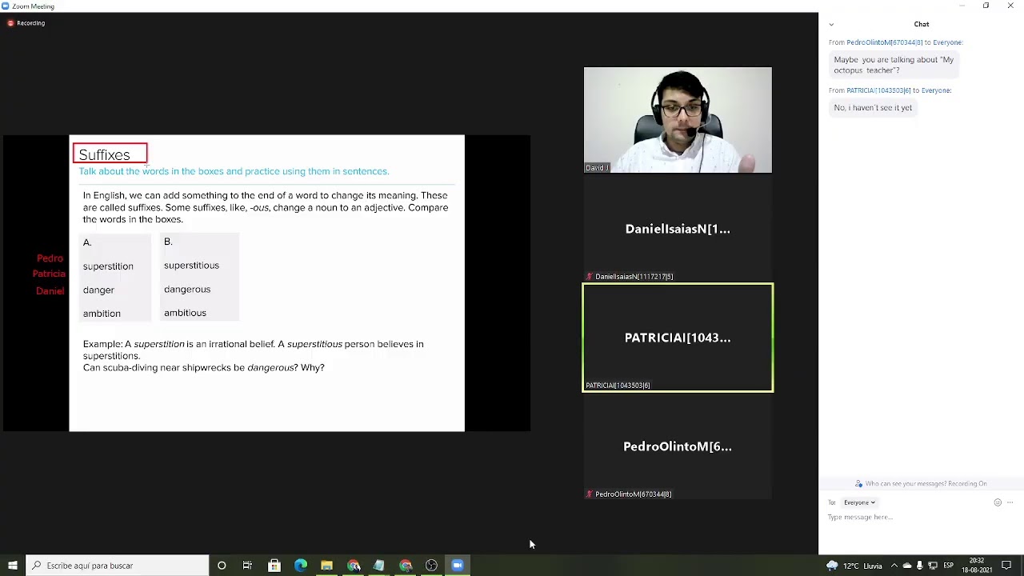
Task: Click 'Who can see your messages?' notice
Action: (x=926, y=484)
